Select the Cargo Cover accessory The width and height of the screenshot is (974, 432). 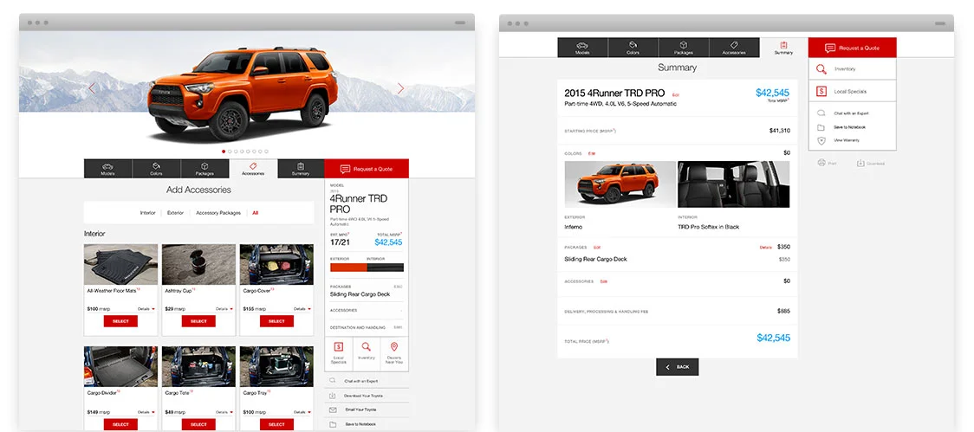pyautogui.click(x=276, y=321)
